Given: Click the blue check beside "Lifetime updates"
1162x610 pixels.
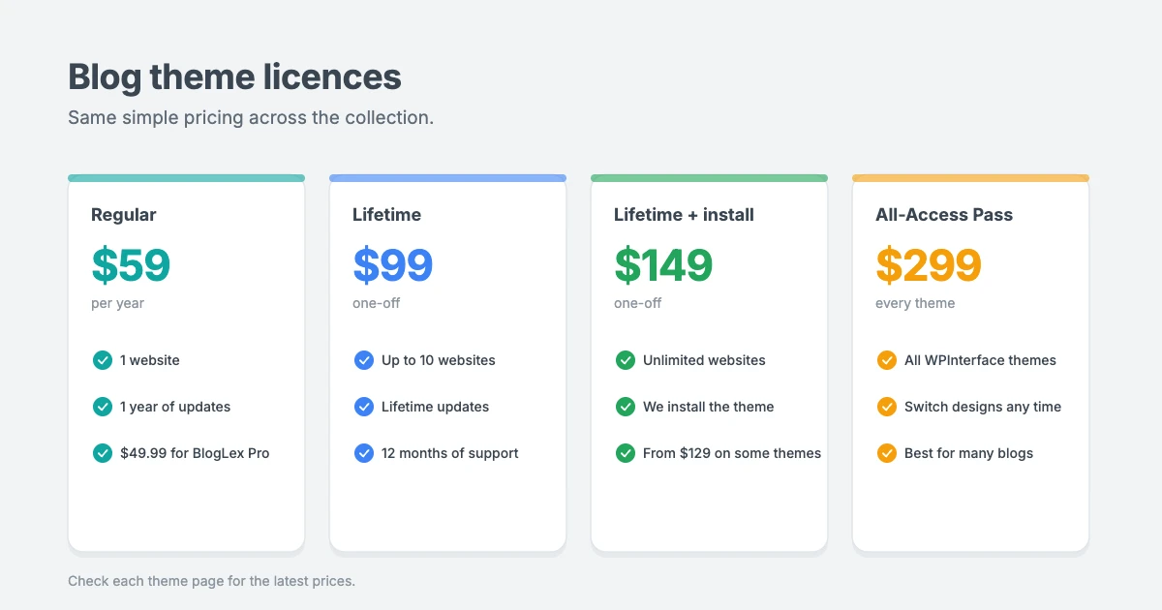Looking at the screenshot, I should (x=363, y=407).
